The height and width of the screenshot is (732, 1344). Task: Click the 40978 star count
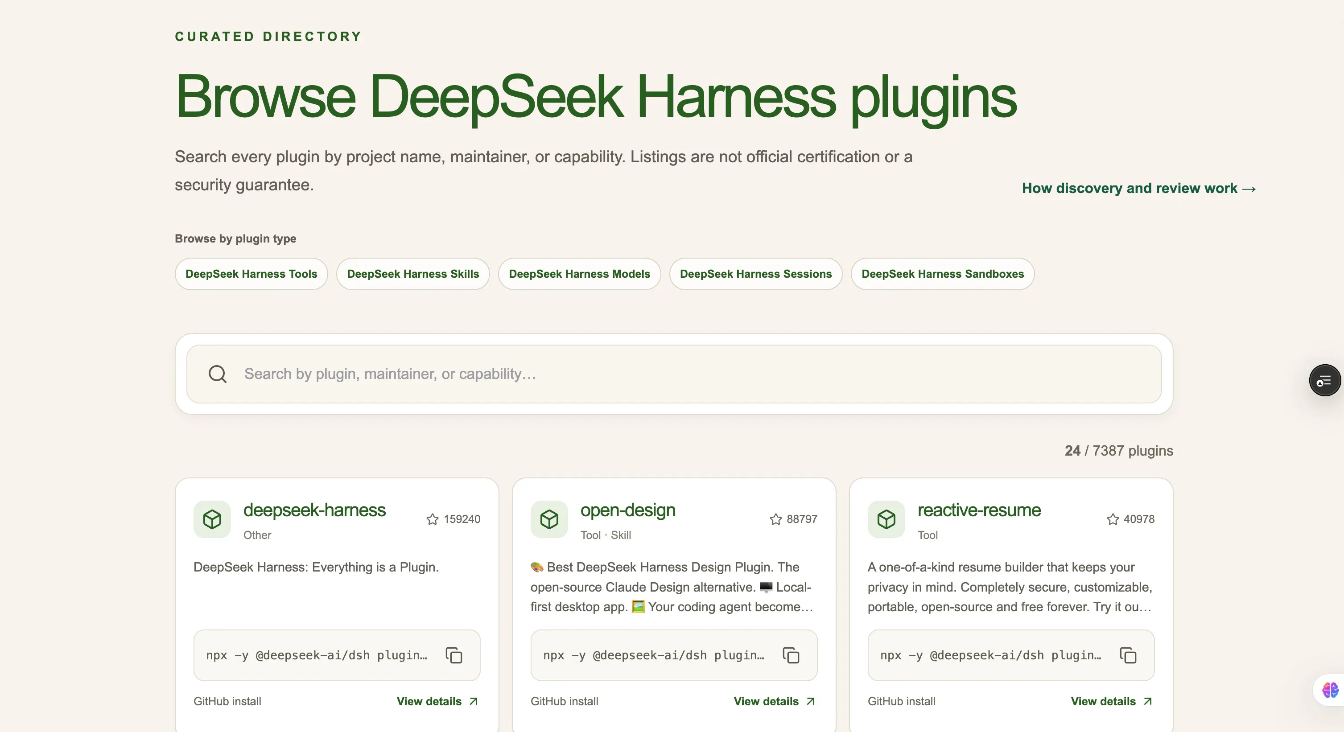1139,519
